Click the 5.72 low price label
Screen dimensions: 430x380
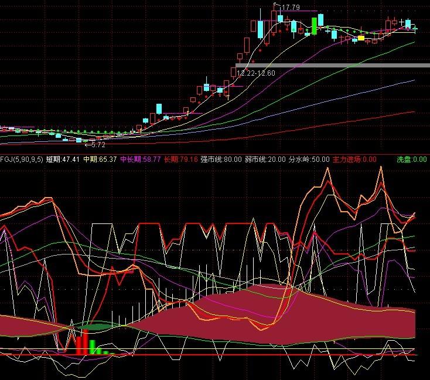tap(98, 145)
